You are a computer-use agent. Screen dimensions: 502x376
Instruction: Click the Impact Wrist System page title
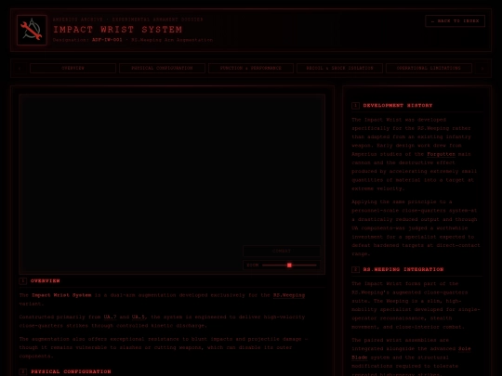[118, 30]
